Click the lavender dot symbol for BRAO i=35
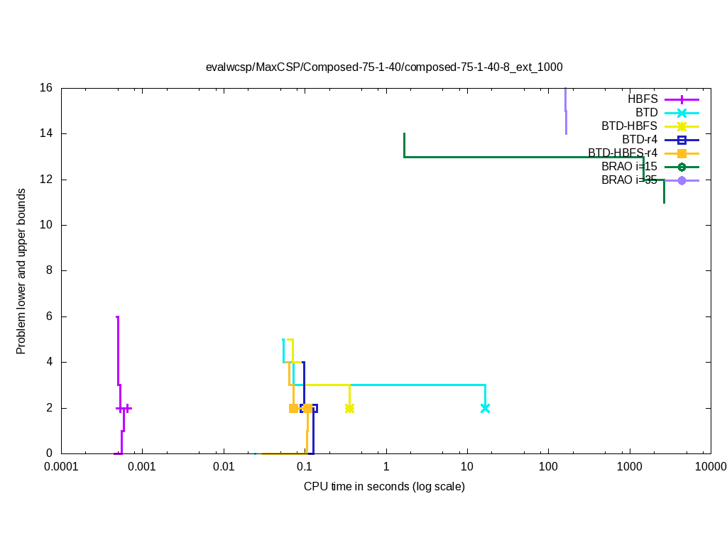The image size is (727, 545). (x=682, y=180)
